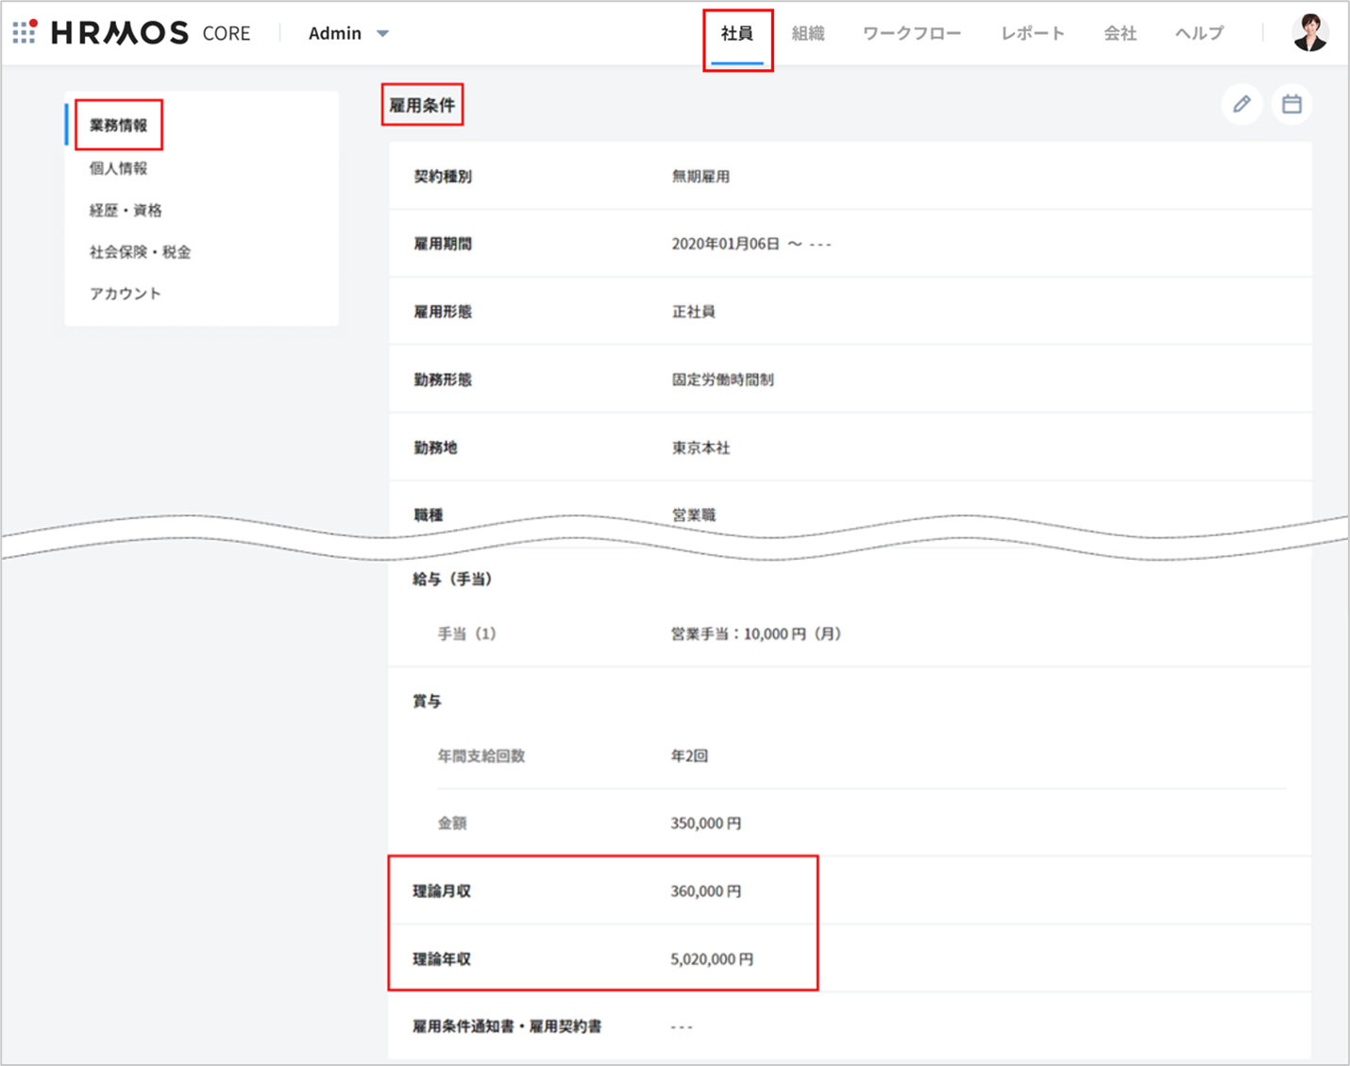The width and height of the screenshot is (1350, 1066).
Task: Open the app launcher grid icon
Action: pos(25,32)
